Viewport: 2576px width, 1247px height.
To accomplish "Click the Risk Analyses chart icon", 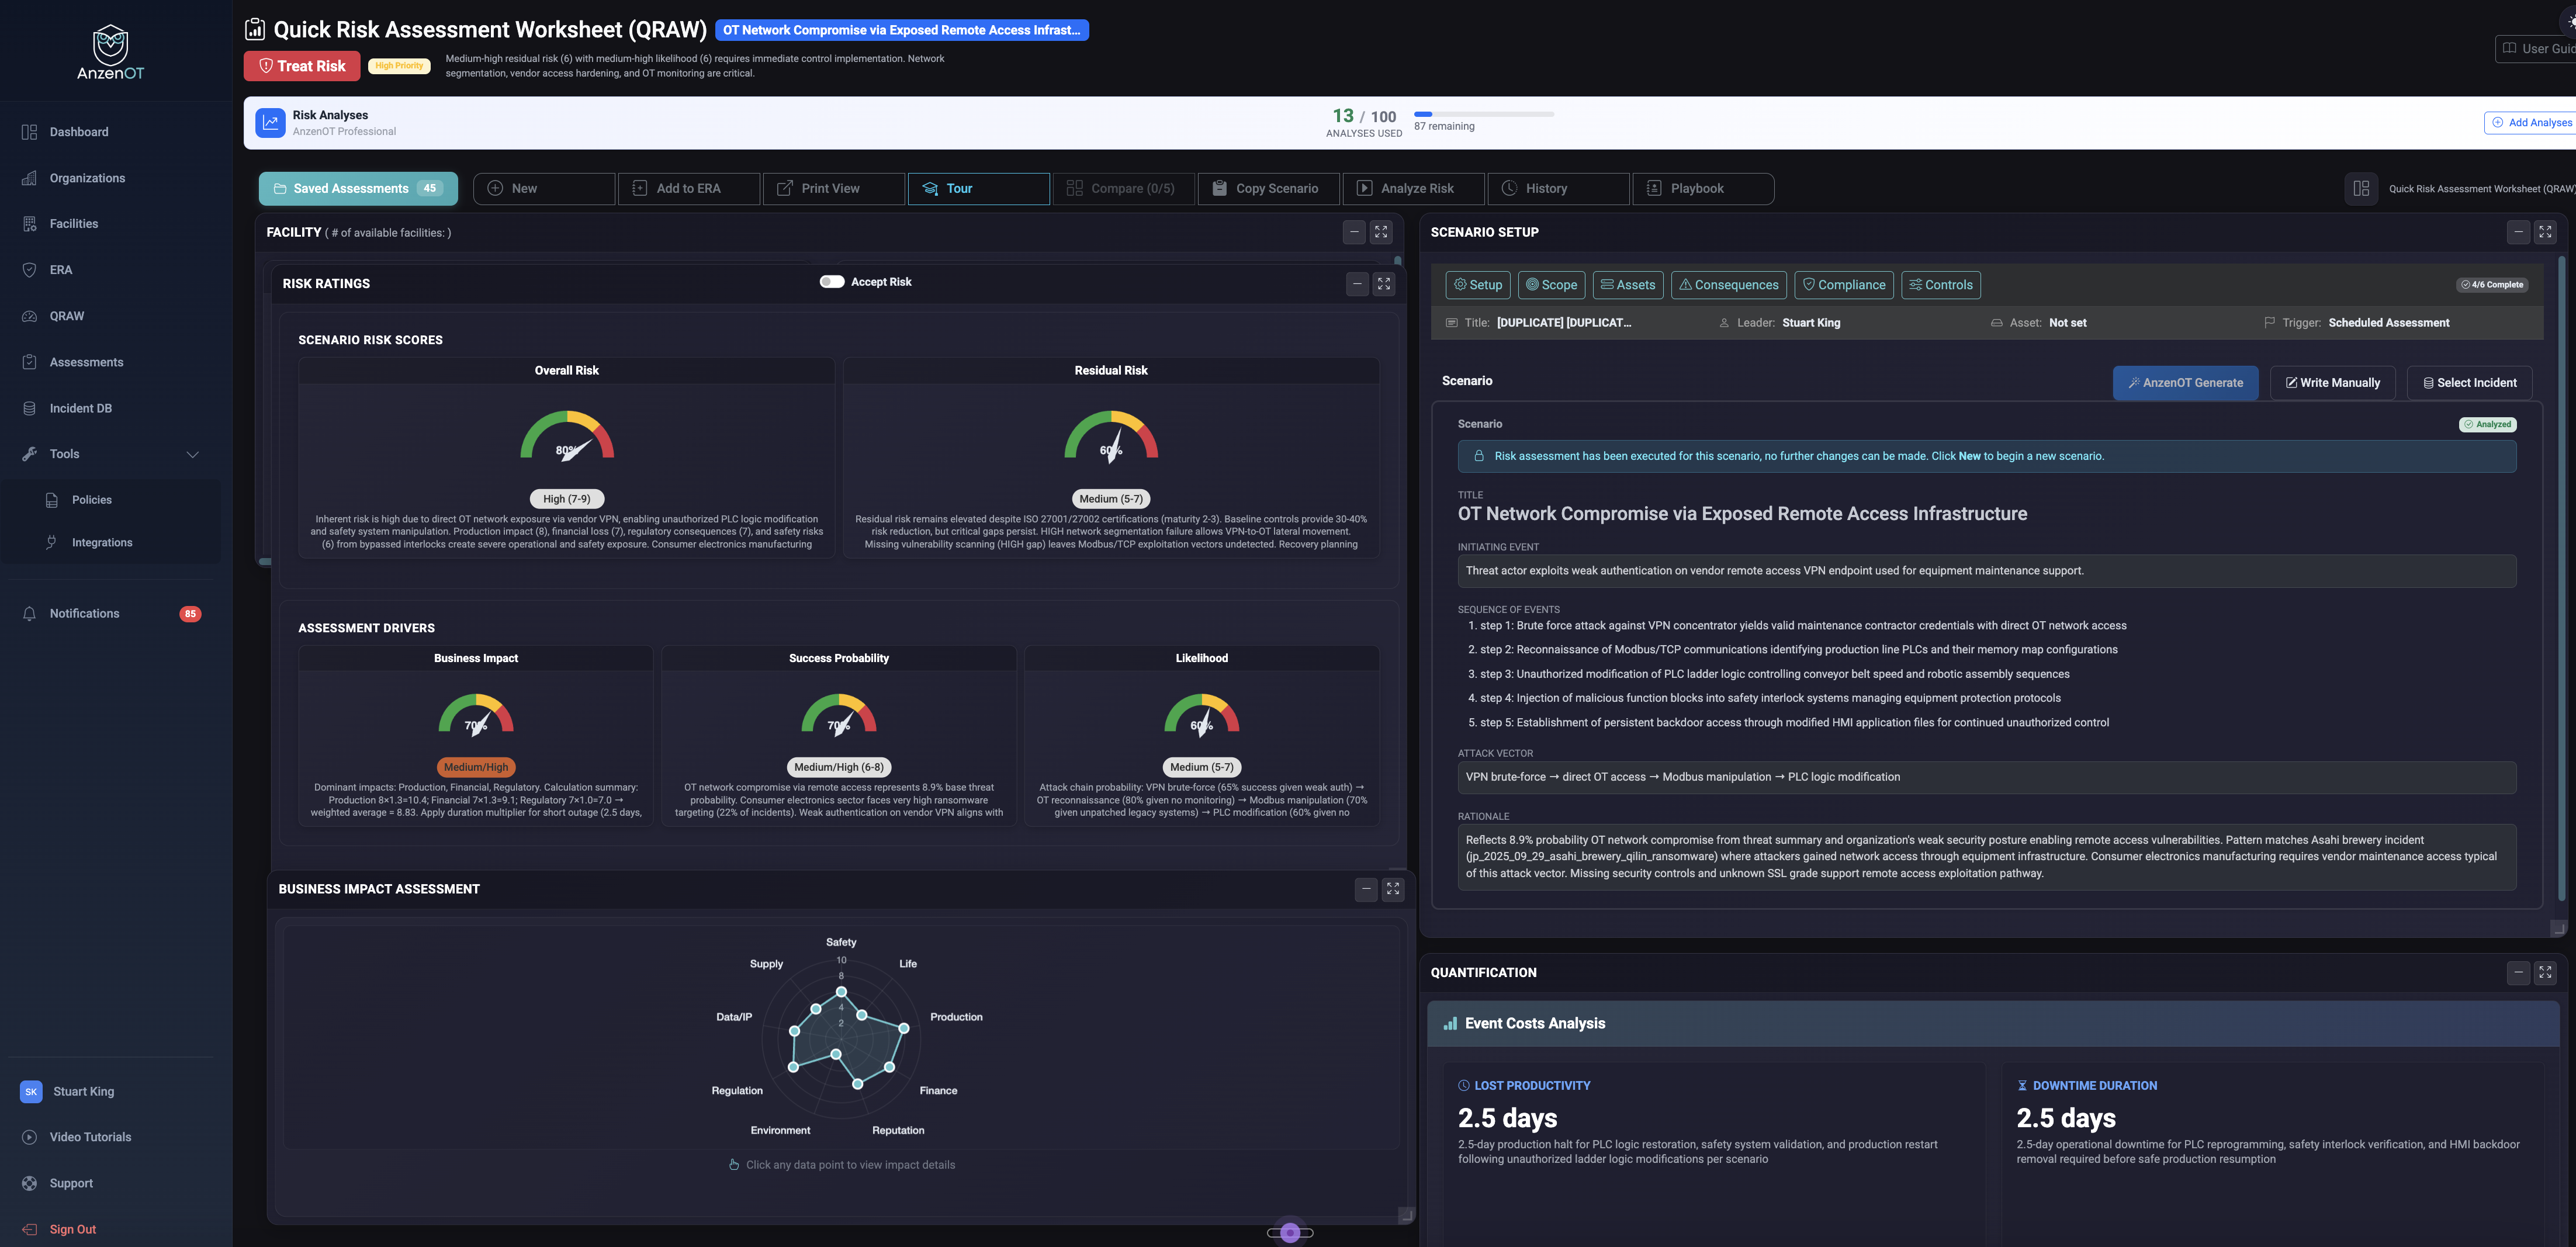I will (270, 122).
